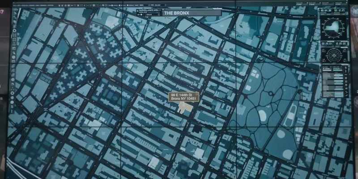This screenshot has width=358, height=179.
Task: Toggle the first radio dot in the top options bar
Action: click(112, 5)
